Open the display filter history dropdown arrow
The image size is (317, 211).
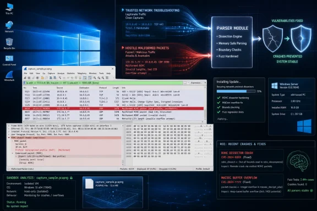pos(188,83)
